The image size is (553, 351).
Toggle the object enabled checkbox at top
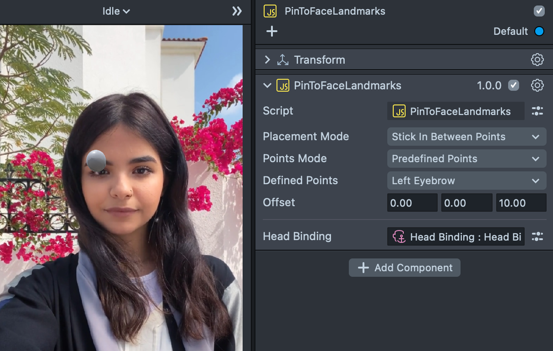pyautogui.click(x=539, y=11)
